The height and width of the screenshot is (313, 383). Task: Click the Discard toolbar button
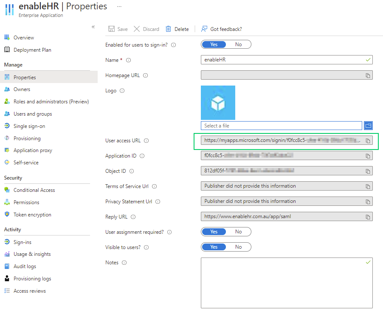click(x=146, y=29)
